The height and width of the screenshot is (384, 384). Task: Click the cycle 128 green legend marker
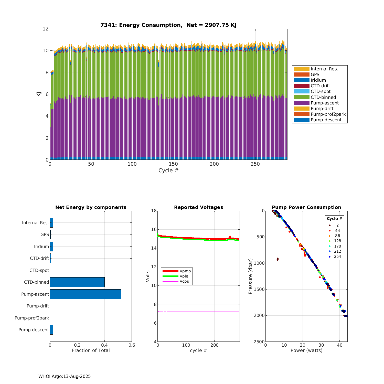pos(329,241)
